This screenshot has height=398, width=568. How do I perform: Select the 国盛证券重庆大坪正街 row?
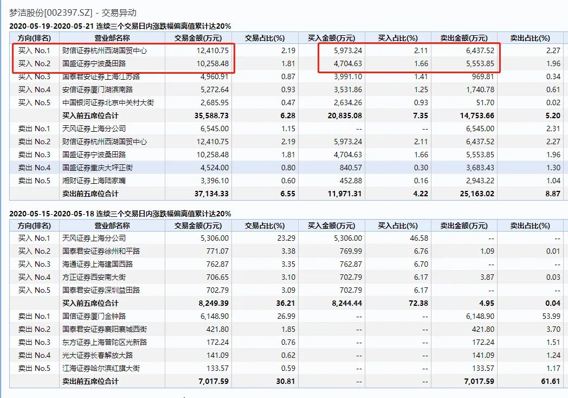(x=286, y=168)
